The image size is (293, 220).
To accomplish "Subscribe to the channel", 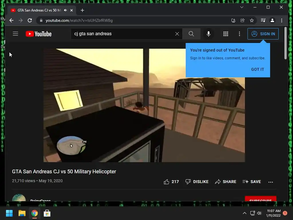I will click(x=260, y=199).
